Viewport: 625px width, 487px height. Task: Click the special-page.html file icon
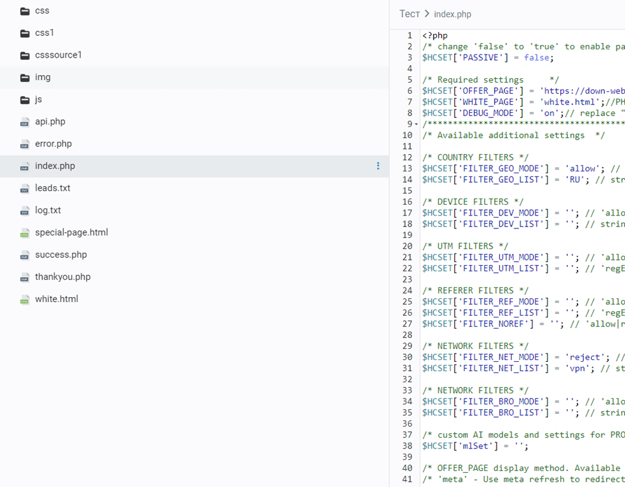pyautogui.click(x=25, y=233)
